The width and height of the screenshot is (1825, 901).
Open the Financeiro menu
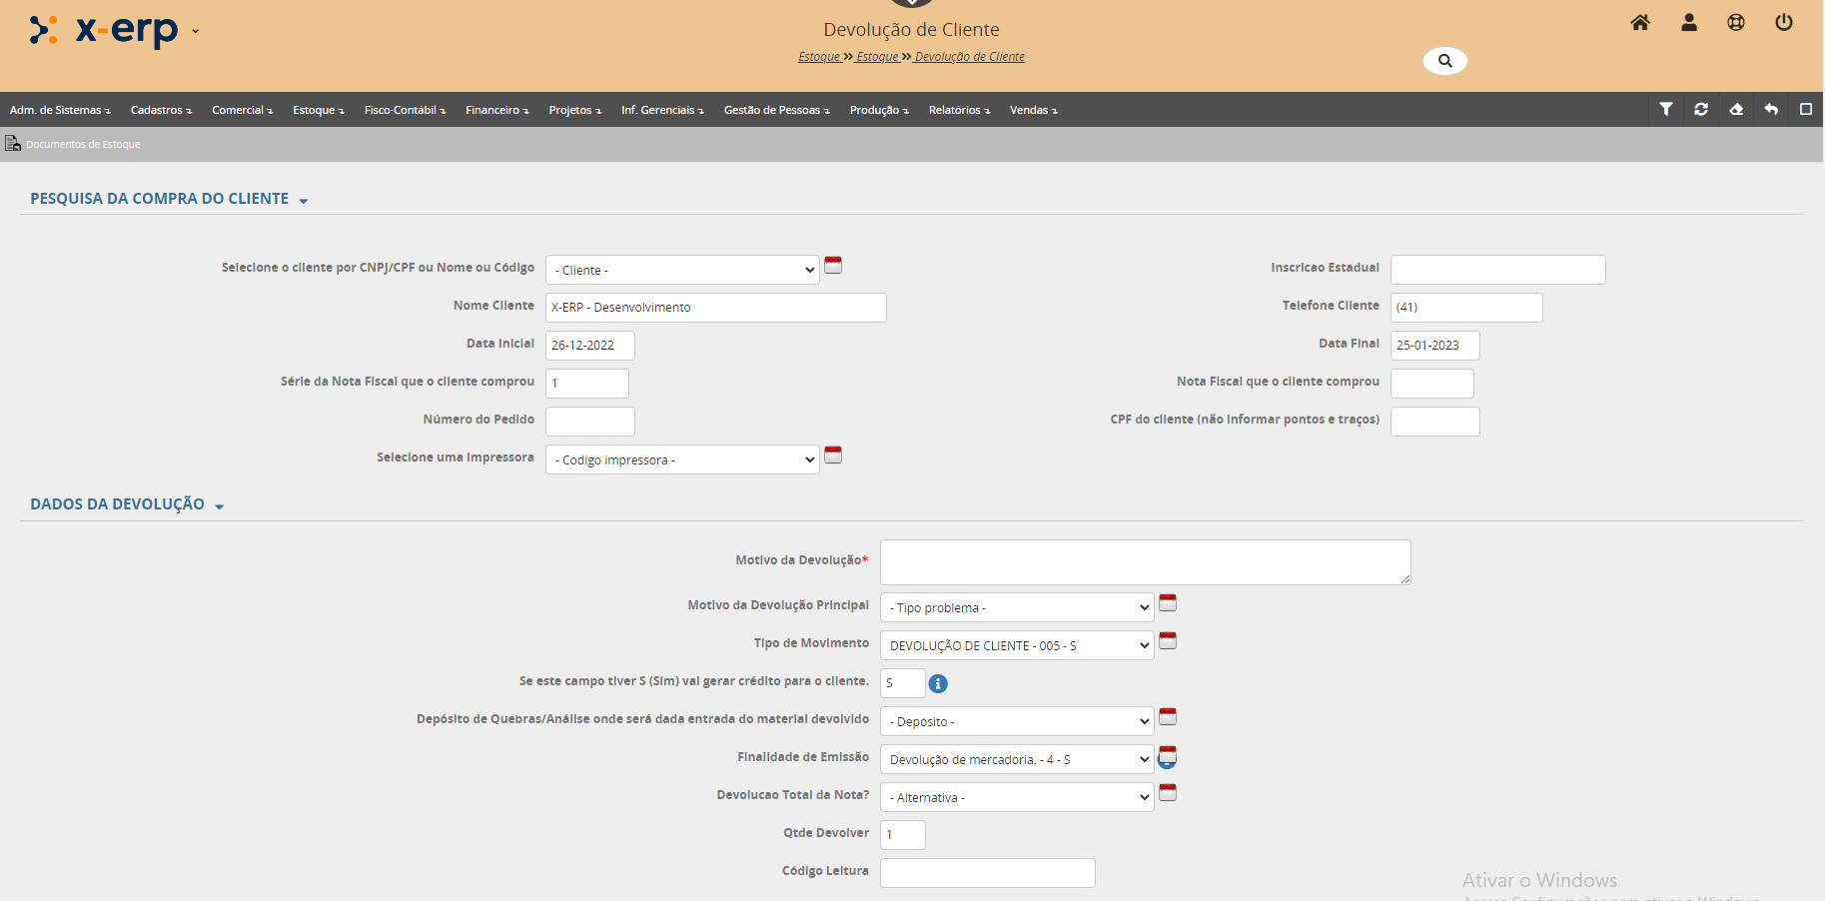tap(496, 110)
